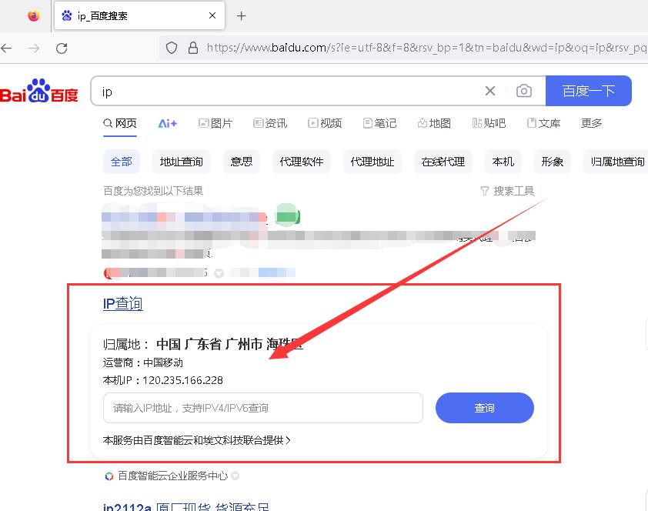Select the 本机IP 120.235.166.228 text
648x511 pixels.
point(163,380)
